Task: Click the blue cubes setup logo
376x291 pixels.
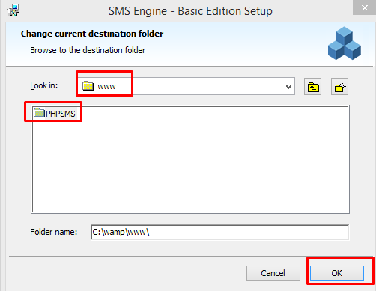Action: [x=345, y=43]
